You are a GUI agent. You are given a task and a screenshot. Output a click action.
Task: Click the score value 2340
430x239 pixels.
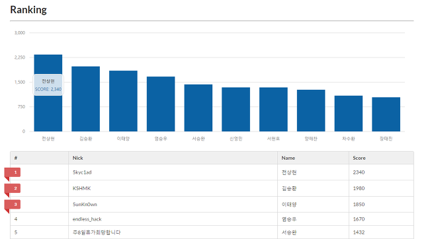click(x=359, y=172)
